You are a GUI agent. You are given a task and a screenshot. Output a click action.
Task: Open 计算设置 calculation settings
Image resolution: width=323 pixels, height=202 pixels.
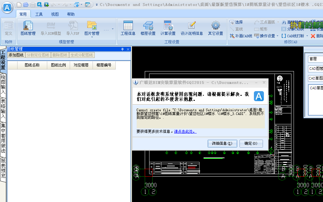click(168, 28)
